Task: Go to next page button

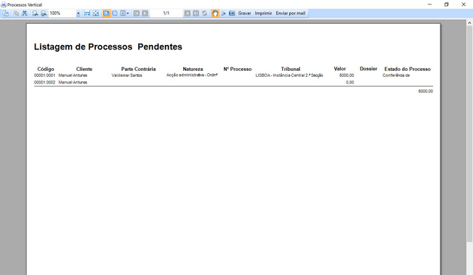Action: 187,13
